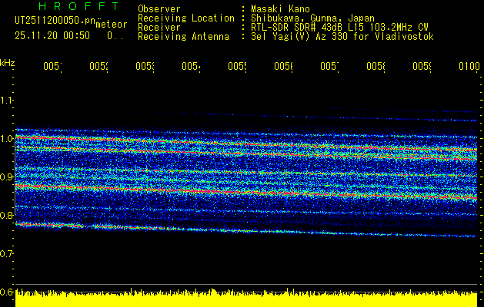
Task: Click the 0052 time marker
Action: [x=98, y=66]
